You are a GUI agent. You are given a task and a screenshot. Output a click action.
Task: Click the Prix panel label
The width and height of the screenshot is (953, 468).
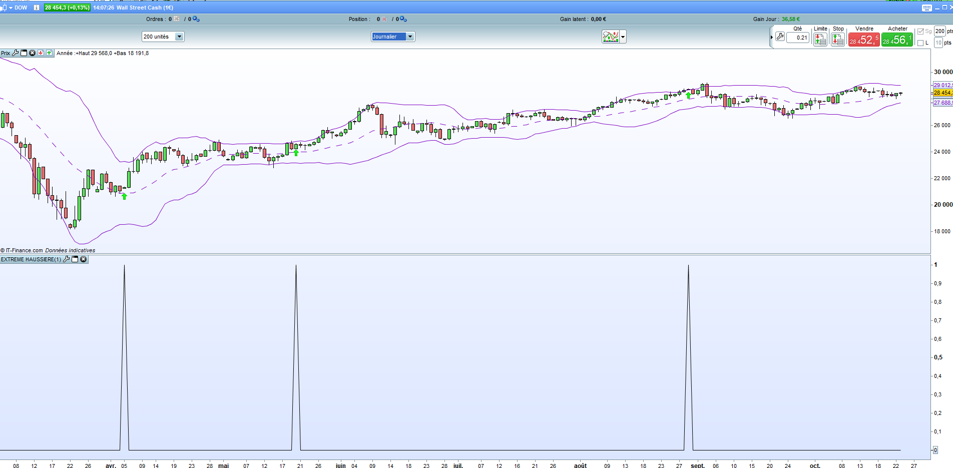(x=6, y=53)
